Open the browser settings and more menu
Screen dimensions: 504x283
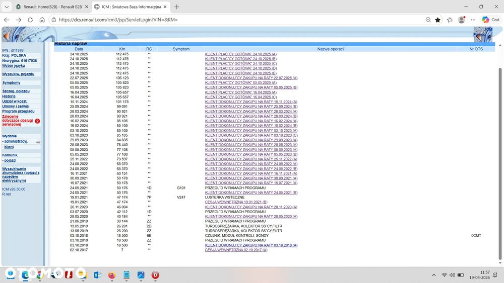[473, 20]
